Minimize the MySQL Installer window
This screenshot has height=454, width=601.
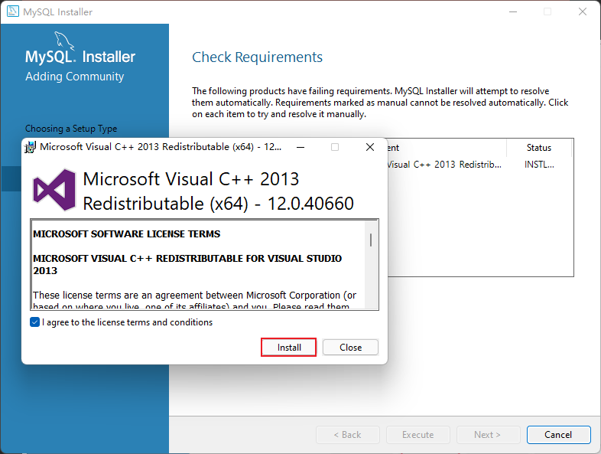513,12
